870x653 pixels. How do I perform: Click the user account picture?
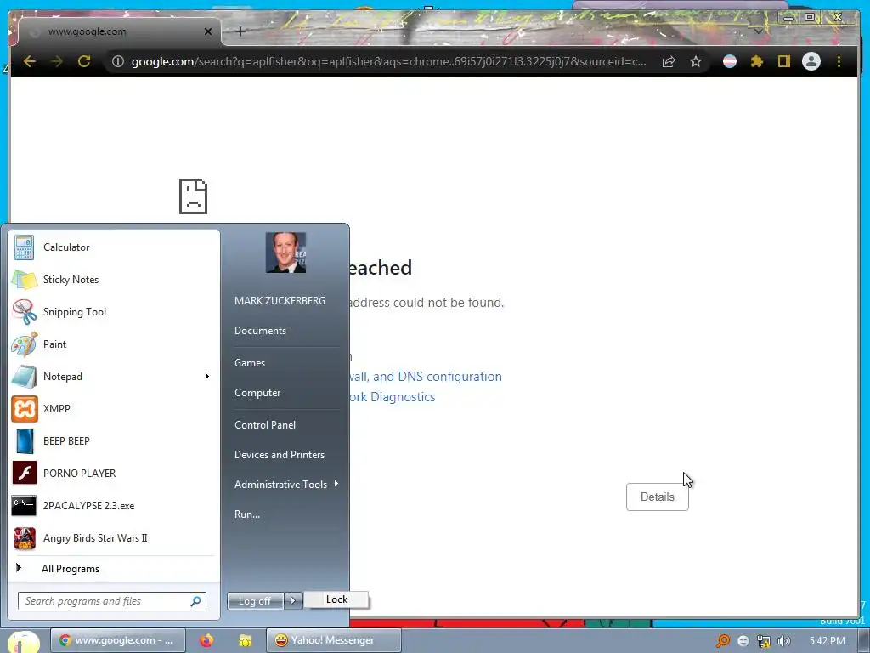click(x=285, y=253)
